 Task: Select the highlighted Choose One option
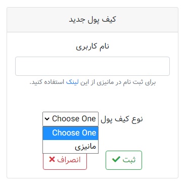click(x=70, y=133)
